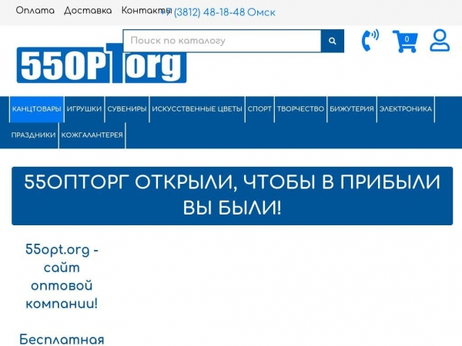Go to the Электроника category
462x346 pixels.
tap(406, 109)
